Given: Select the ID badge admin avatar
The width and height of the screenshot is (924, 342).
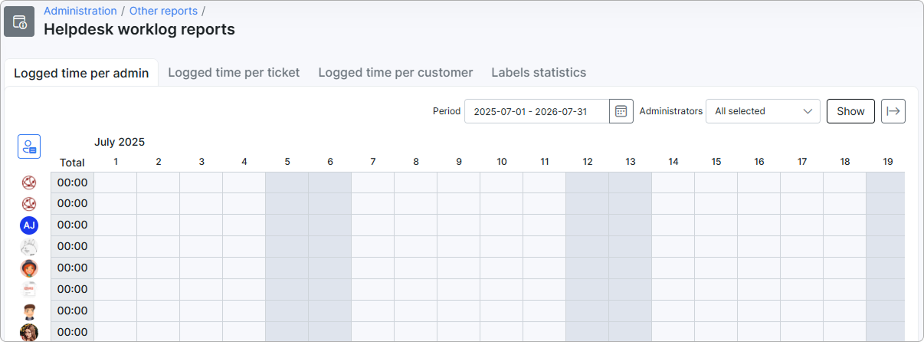Looking at the screenshot, I should coord(29,290).
